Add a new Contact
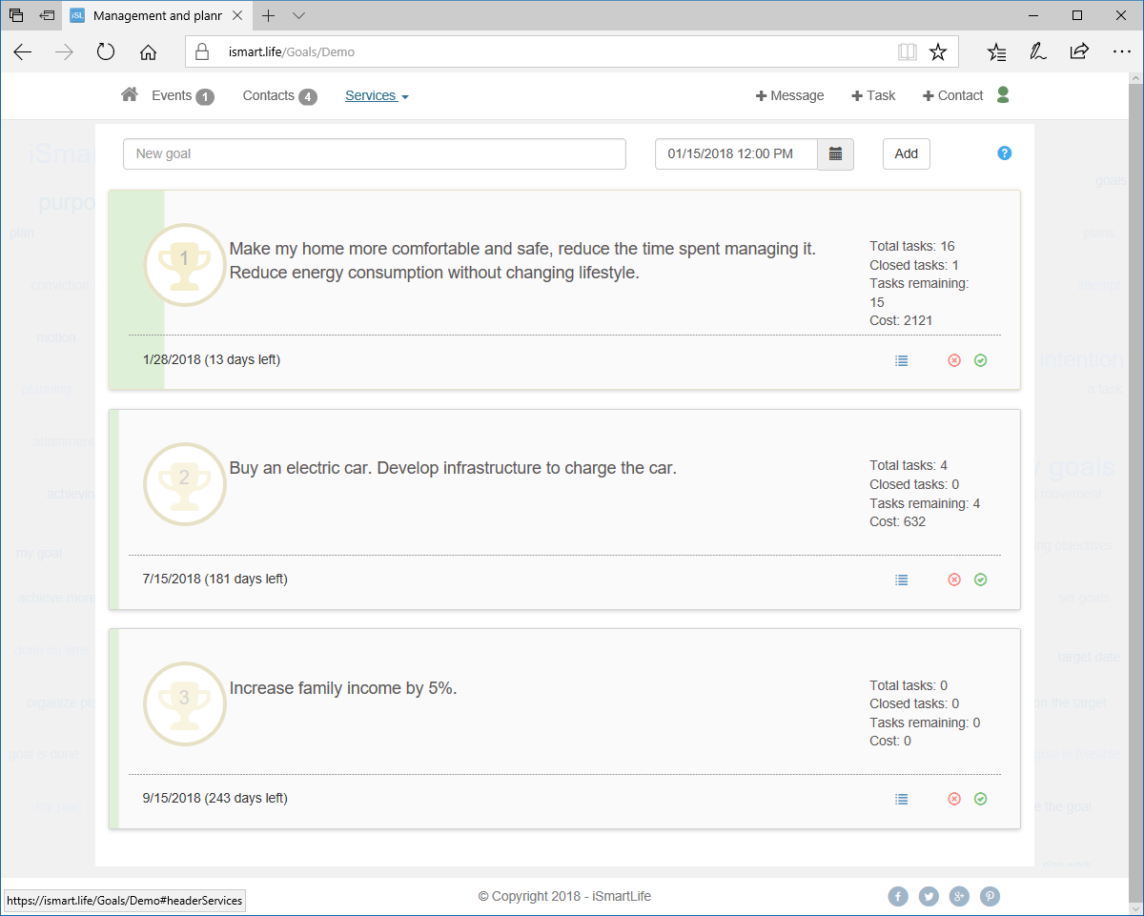The height and width of the screenshot is (916, 1144). point(952,95)
